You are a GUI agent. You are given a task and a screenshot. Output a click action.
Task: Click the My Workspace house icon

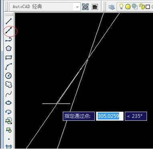pos(95,6)
